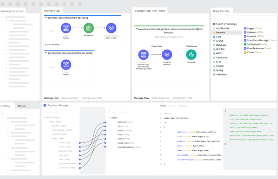Image resolution: width=278 pixels, height=179 pixels.
Task: Select the Logger node in get:\test-resource flow
Action: point(66,28)
